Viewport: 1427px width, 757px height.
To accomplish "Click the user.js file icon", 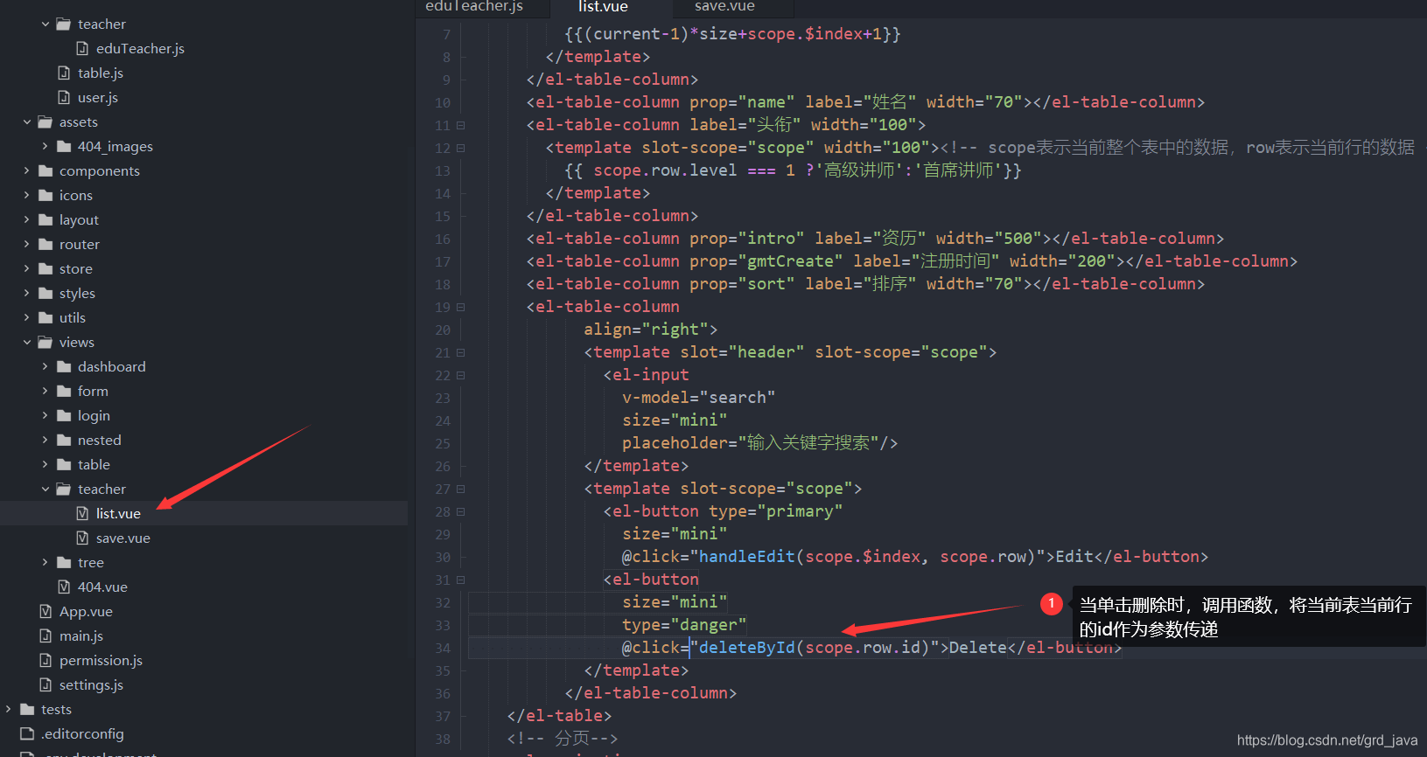I will (x=64, y=98).
